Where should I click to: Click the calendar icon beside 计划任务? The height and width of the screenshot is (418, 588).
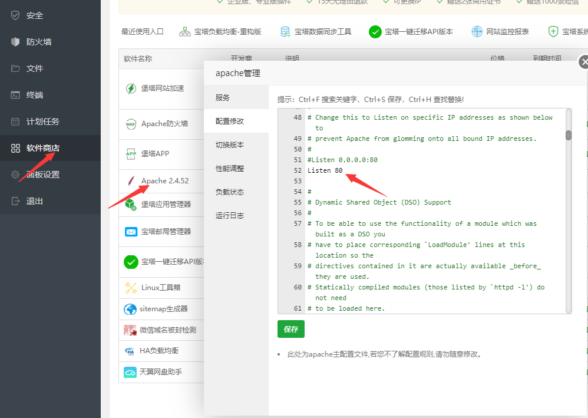tap(15, 121)
